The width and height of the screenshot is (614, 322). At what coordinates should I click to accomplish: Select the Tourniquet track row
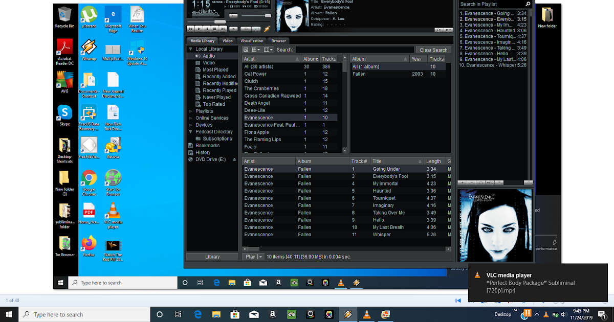pyautogui.click(x=346, y=198)
